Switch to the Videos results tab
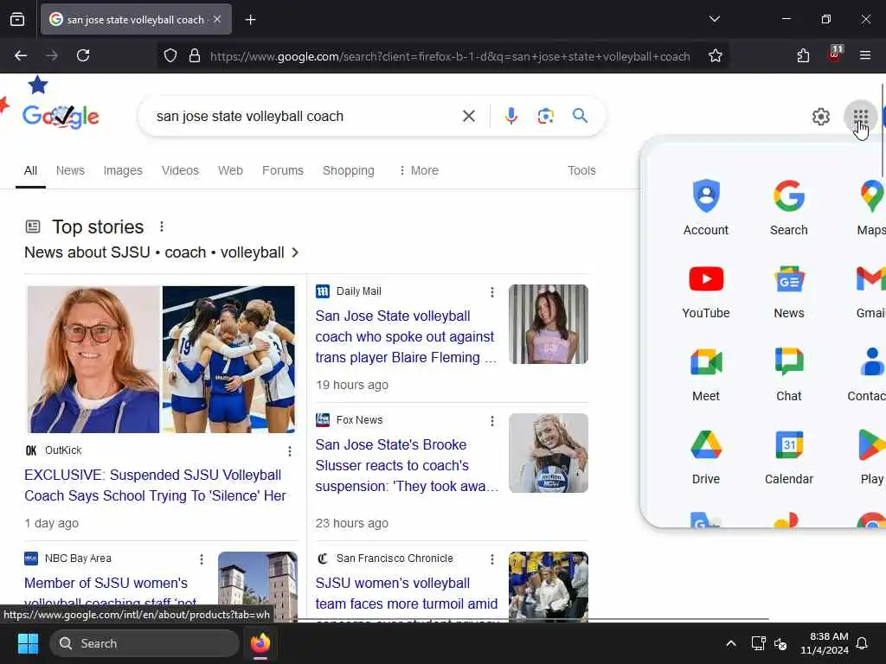This screenshot has width=886, height=664. point(180,170)
